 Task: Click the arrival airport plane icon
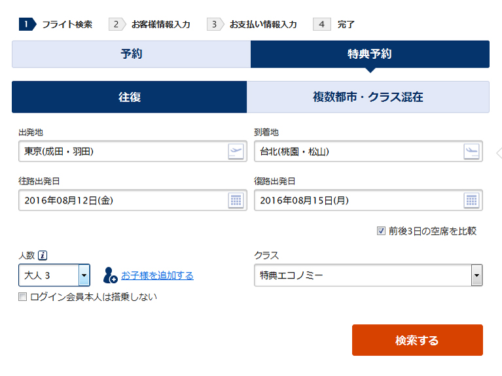pos(471,152)
